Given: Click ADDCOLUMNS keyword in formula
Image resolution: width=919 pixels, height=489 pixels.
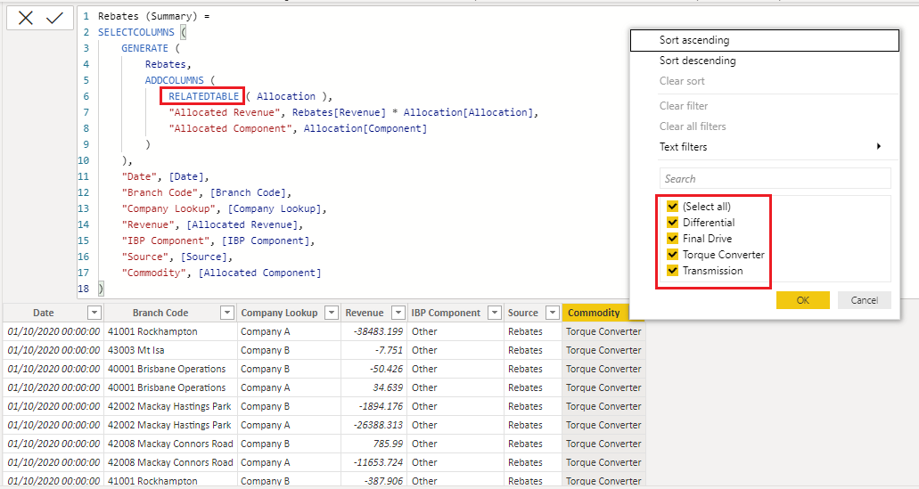Looking at the screenshot, I should pos(174,80).
